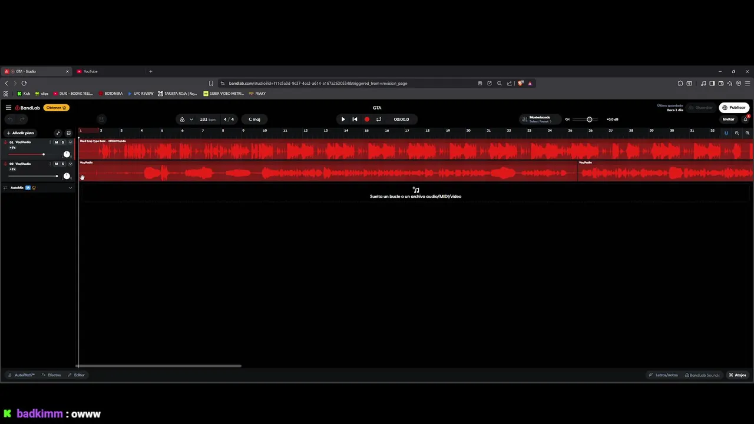The image size is (754, 424).
Task: Click the mastering equalizer icon
Action: 524,119
